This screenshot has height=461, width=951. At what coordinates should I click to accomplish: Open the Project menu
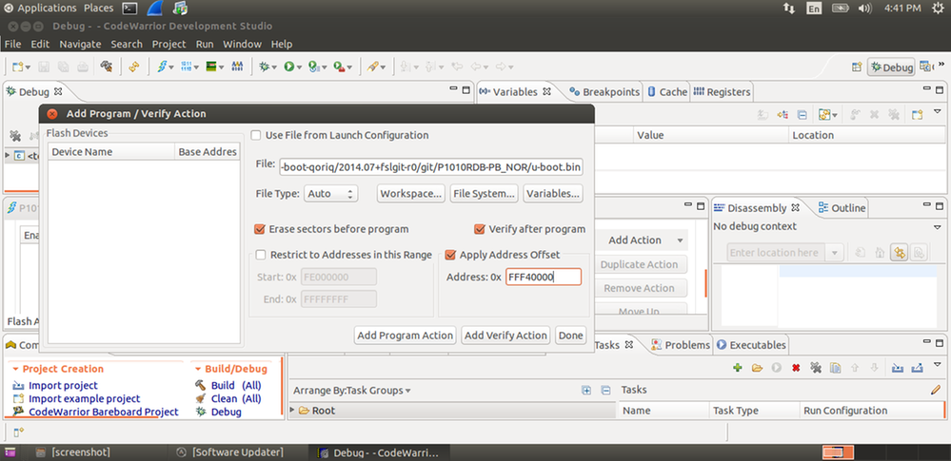coord(168,44)
